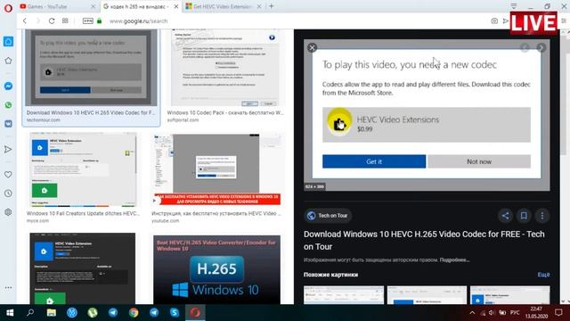Open the Speed Dial grid icon
The height and width of the screenshot is (321, 570).
[65, 21]
